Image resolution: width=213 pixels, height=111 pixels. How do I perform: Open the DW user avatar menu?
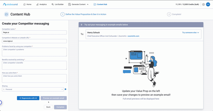(x=208, y=4)
